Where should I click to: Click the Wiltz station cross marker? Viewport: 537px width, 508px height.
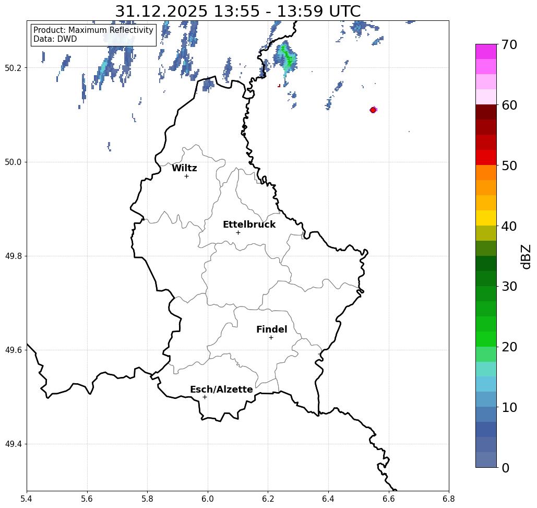(x=186, y=176)
